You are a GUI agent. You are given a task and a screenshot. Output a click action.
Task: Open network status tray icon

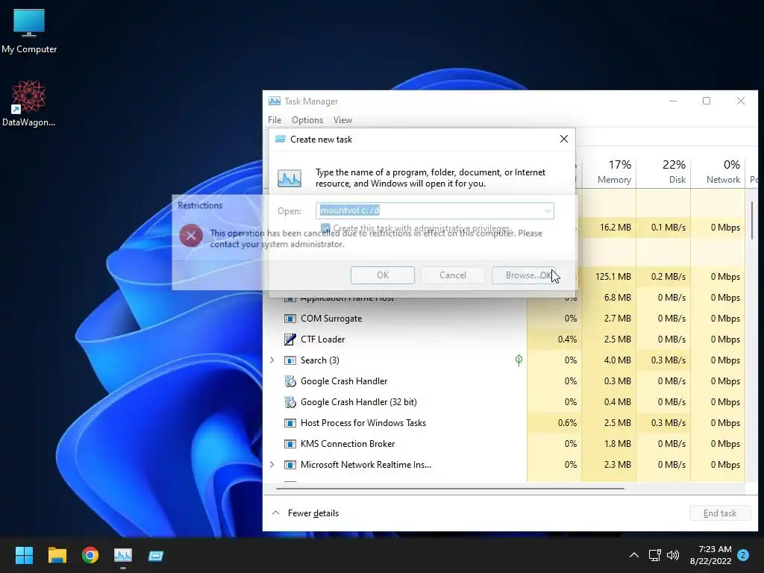point(654,555)
